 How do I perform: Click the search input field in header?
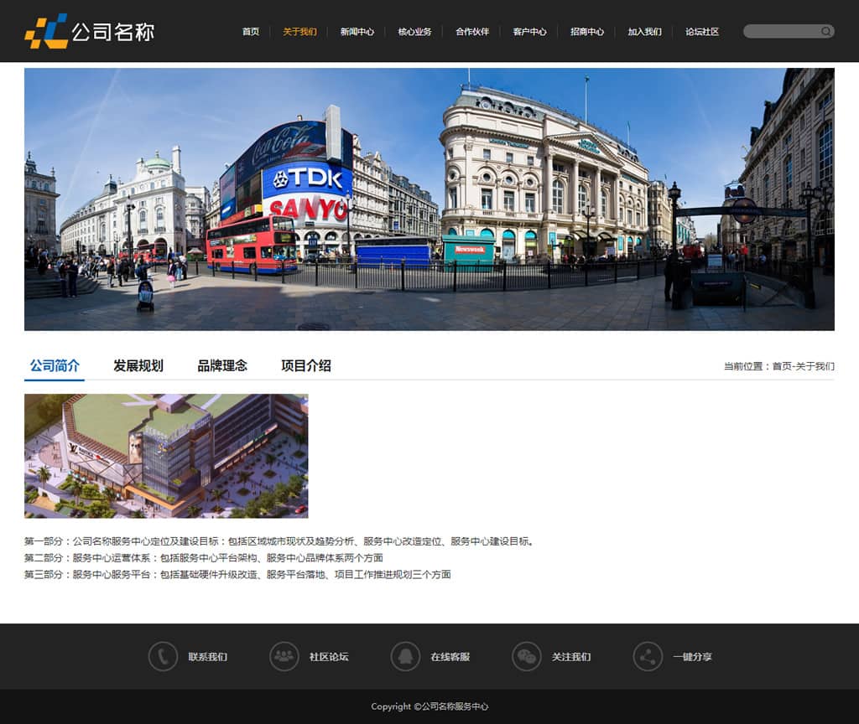point(780,32)
